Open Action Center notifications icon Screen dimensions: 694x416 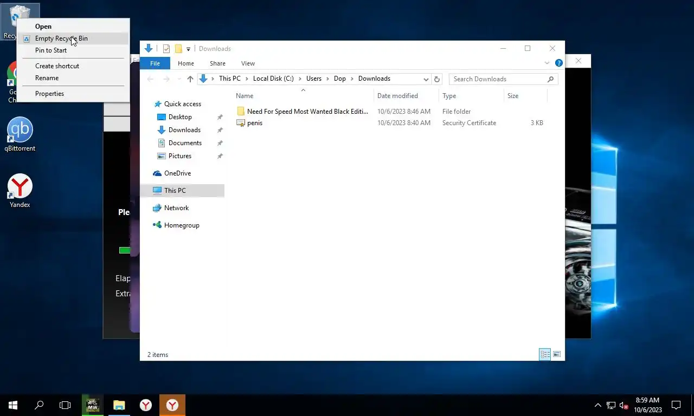click(x=676, y=405)
